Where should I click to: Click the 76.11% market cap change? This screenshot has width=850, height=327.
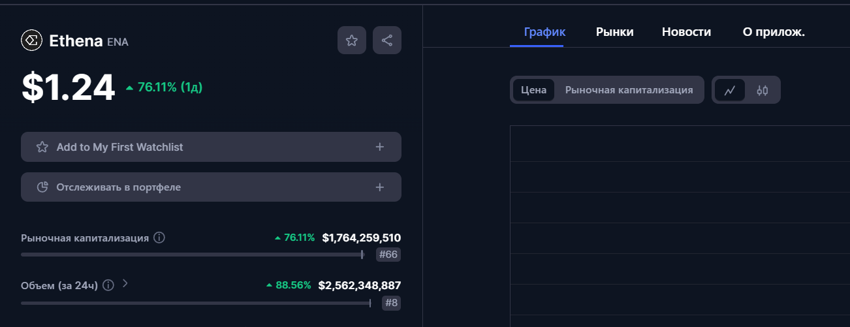(x=294, y=238)
